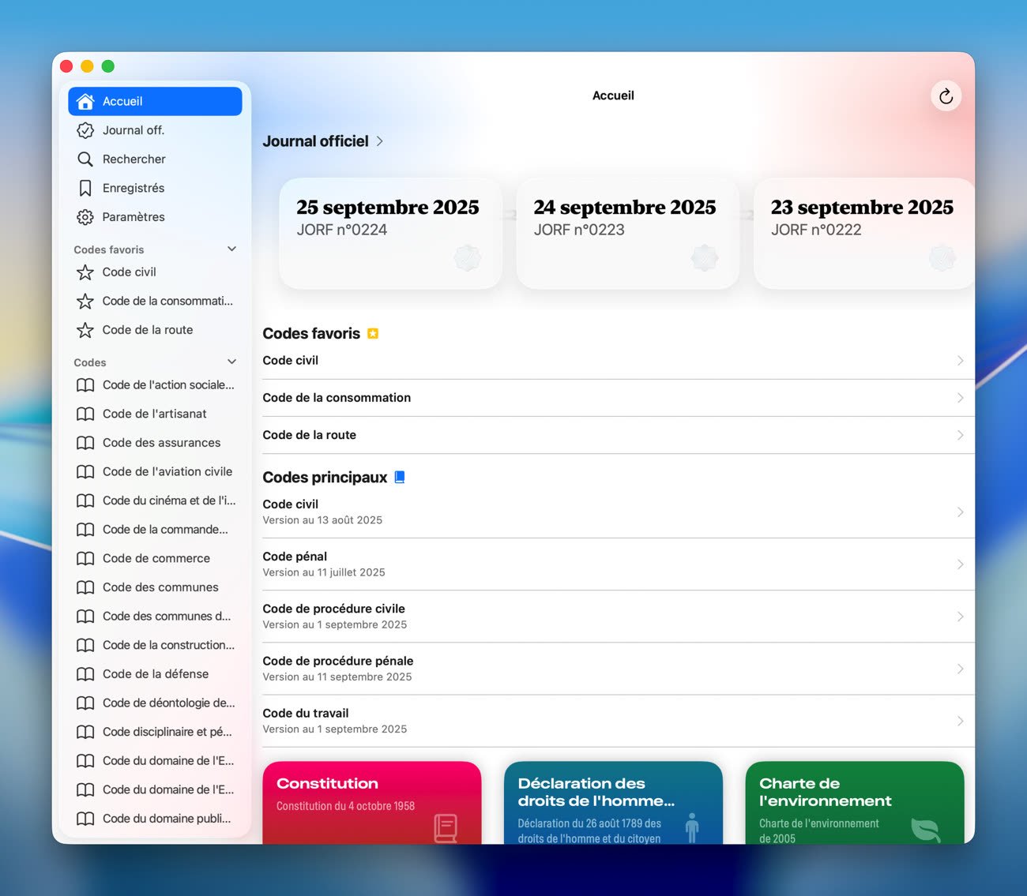Click chevron on favorite Code civil row
The width and height of the screenshot is (1027, 896).
(x=960, y=361)
